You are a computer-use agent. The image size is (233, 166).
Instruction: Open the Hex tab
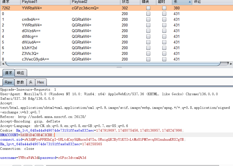coord(41,82)
